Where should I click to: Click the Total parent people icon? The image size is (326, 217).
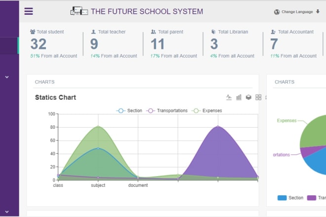153,32
